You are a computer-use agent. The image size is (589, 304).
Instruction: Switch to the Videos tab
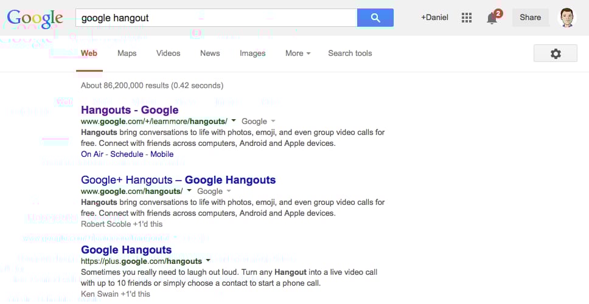[169, 54]
